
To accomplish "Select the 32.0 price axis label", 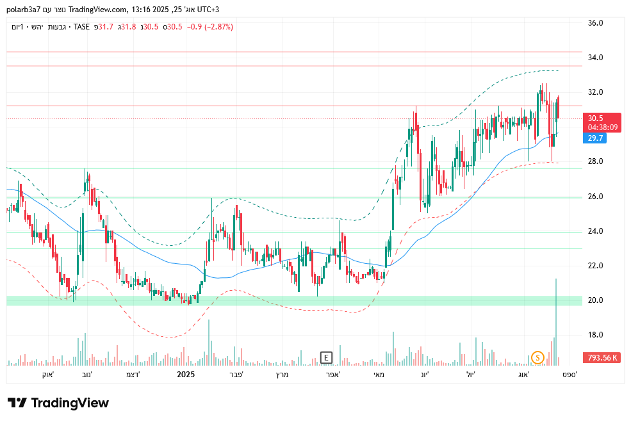I will point(595,92).
